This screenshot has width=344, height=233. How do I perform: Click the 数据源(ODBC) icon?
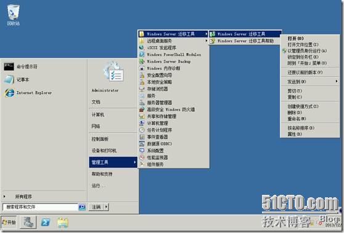pyautogui.click(x=142, y=144)
